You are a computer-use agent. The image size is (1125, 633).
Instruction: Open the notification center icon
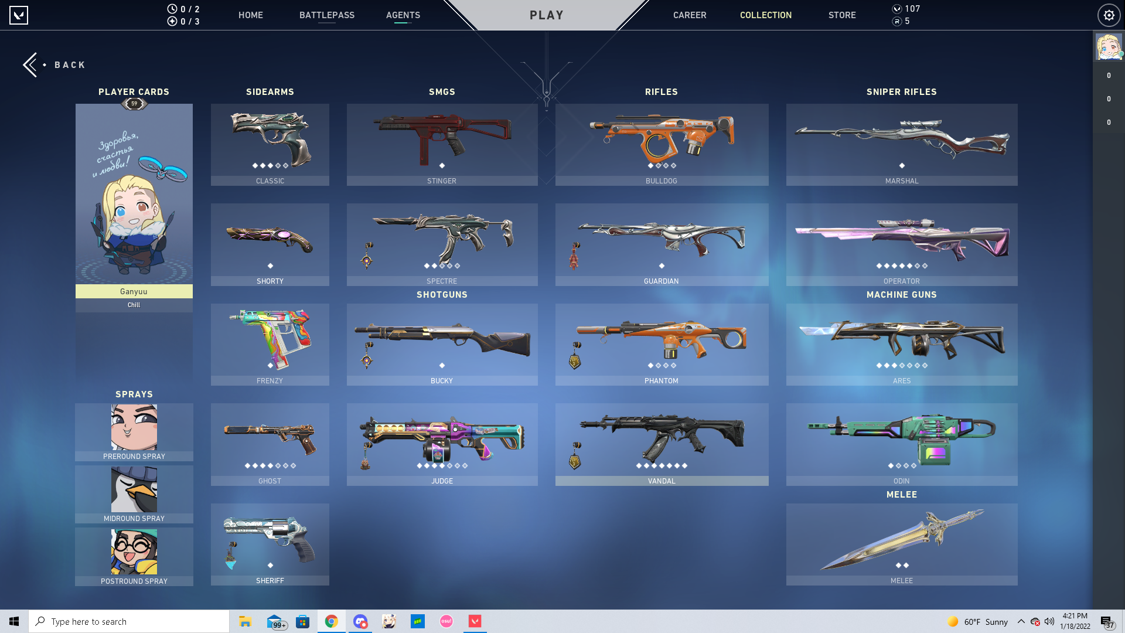[x=1106, y=621]
